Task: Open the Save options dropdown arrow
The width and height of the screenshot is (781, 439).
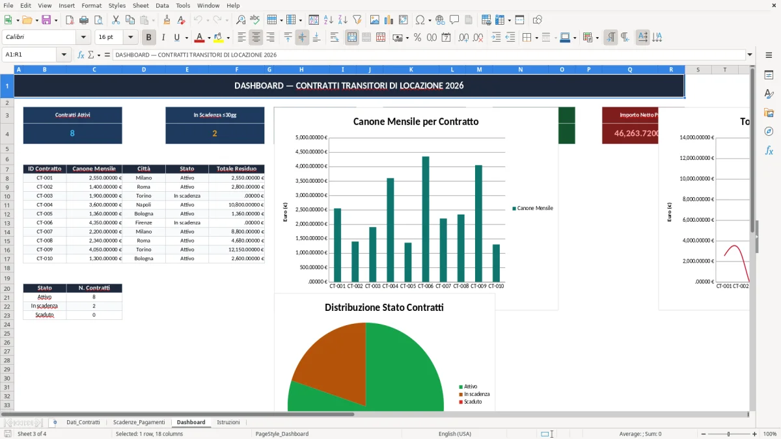Action: 56,20
